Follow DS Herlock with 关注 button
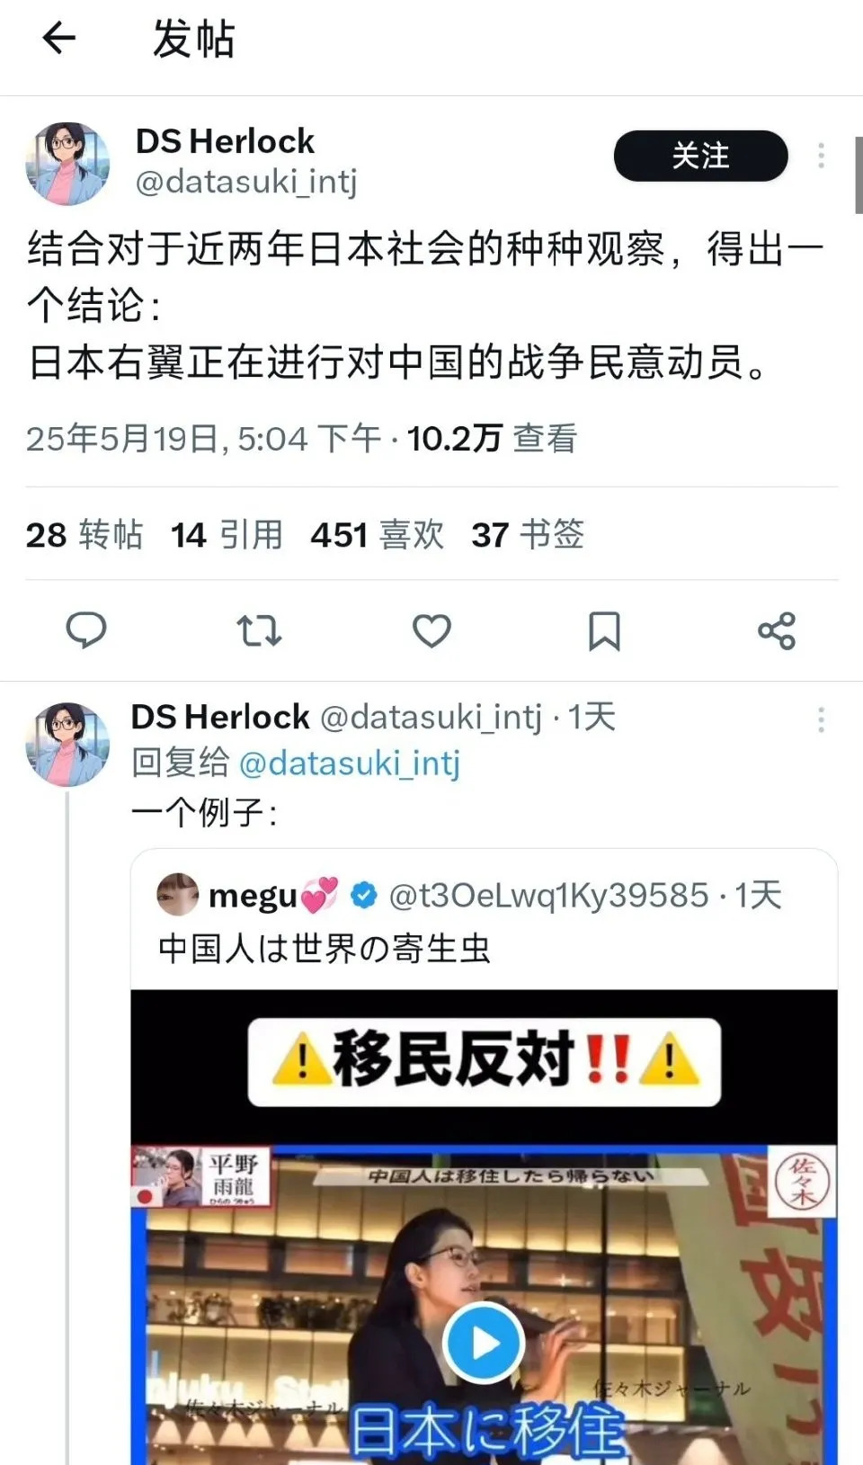The width and height of the screenshot is (863, 1465). coord(700,156)
